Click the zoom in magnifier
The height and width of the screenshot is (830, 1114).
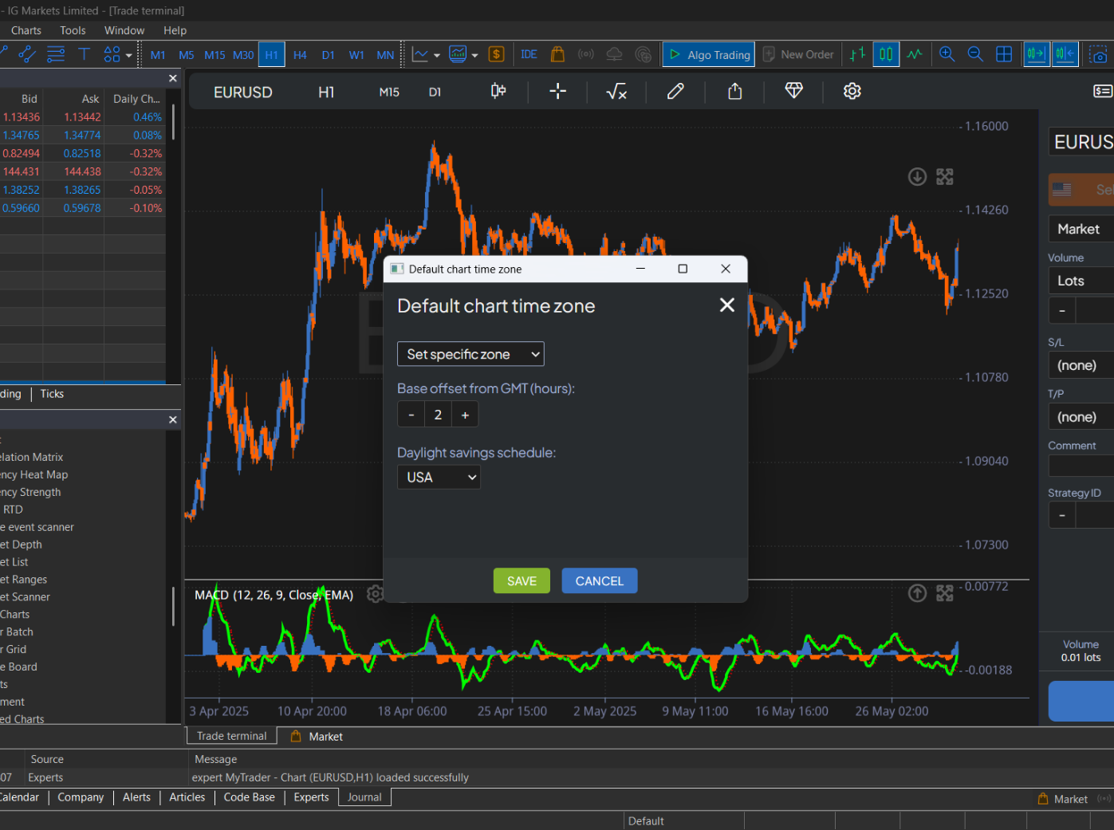[x=947, y=54]
